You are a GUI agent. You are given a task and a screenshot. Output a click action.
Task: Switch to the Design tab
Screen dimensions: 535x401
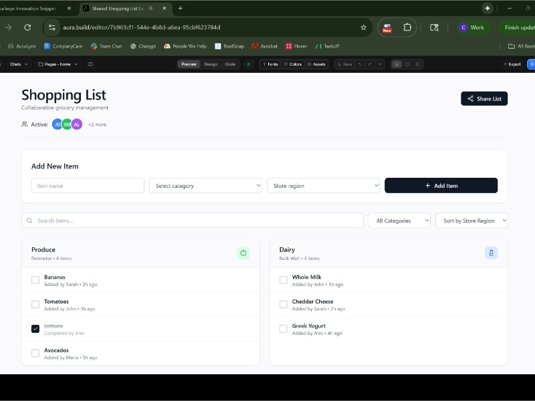(211, 64)
